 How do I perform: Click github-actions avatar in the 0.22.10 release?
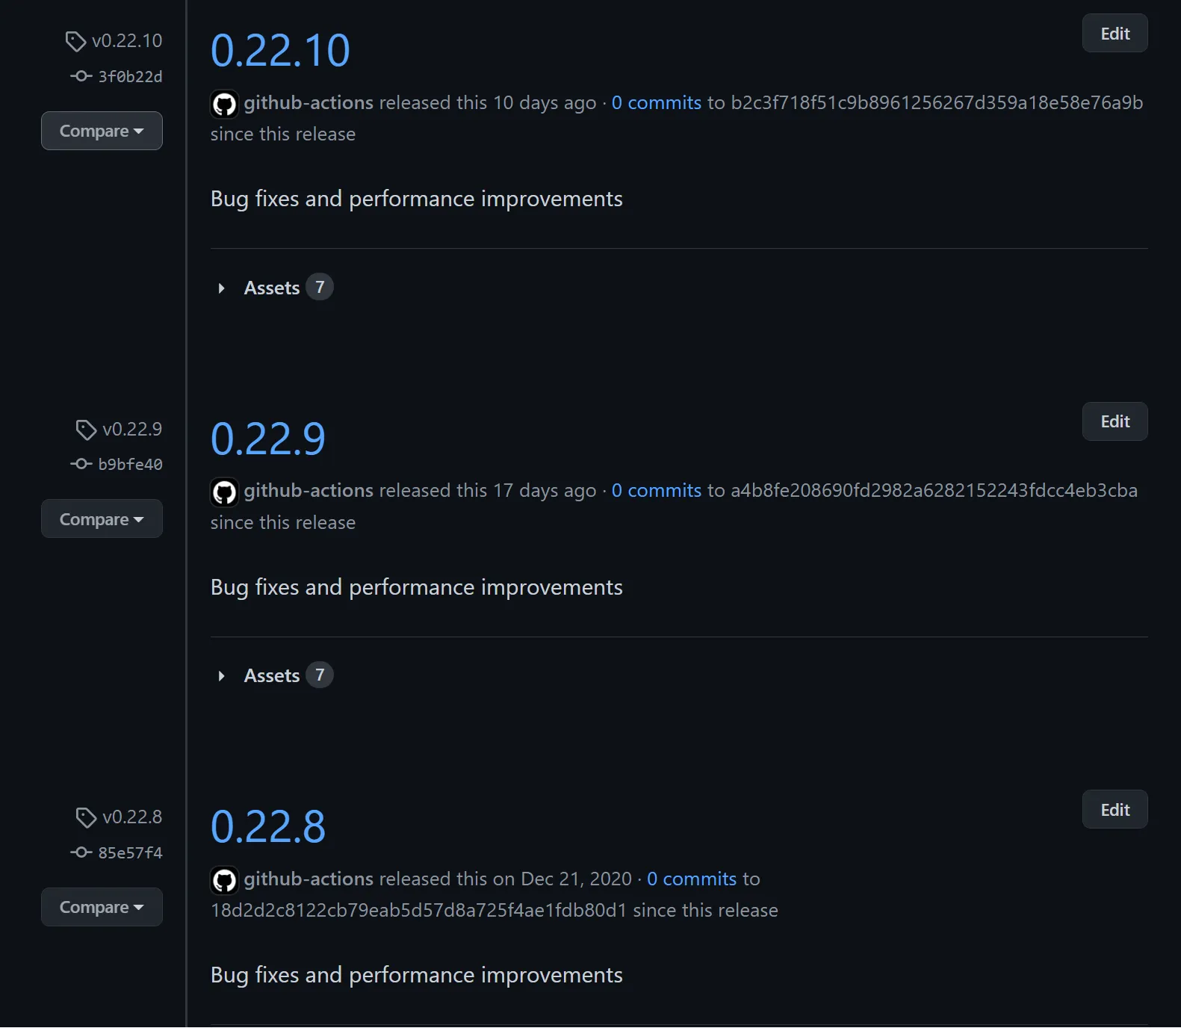click(x=224, y=104)
